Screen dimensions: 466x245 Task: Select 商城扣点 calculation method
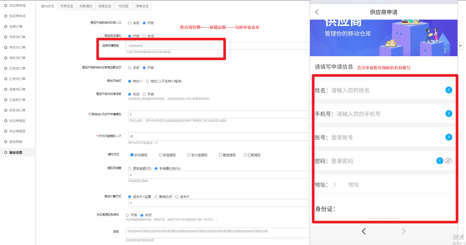(156, 197)
